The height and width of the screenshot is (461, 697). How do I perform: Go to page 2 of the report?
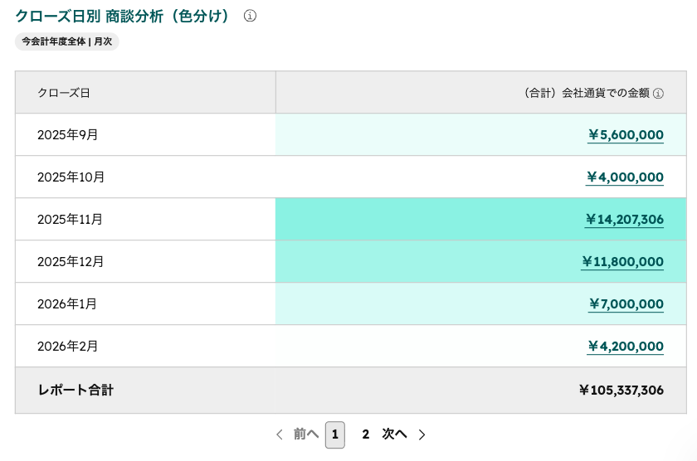coord(365,434)
